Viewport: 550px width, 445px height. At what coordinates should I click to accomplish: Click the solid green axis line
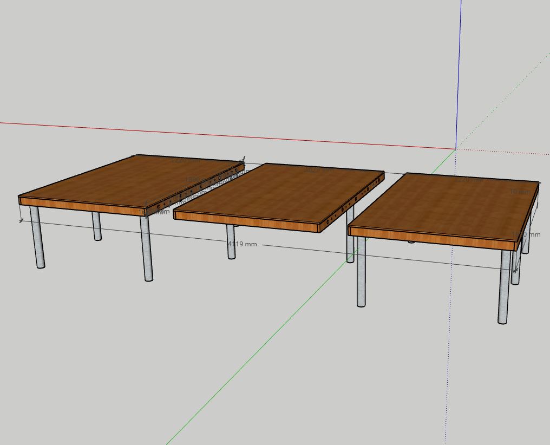pos(271,336)
